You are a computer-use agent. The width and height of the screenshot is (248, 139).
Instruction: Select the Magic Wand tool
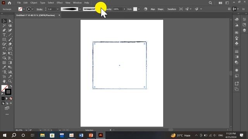point(4,25)
